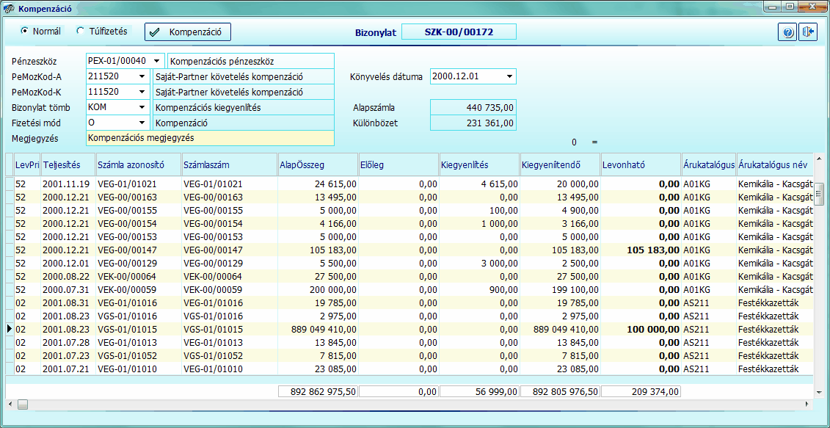The height and width of the screenshot is (428, 830).
Task: Click the Levonható column header
Action: pos(641,164)
